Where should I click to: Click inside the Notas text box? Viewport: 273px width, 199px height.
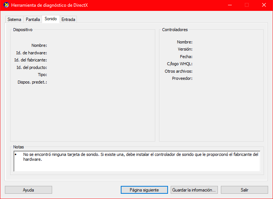coord(137,161)
